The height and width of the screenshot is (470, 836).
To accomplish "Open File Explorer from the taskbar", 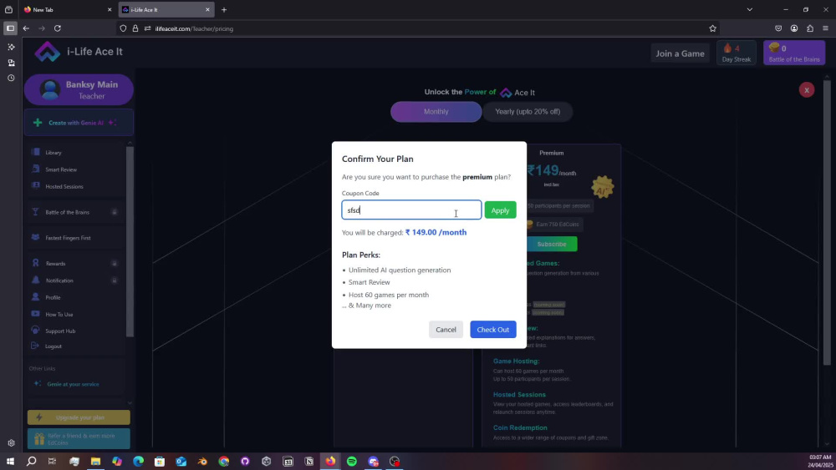I will (95, 461).
